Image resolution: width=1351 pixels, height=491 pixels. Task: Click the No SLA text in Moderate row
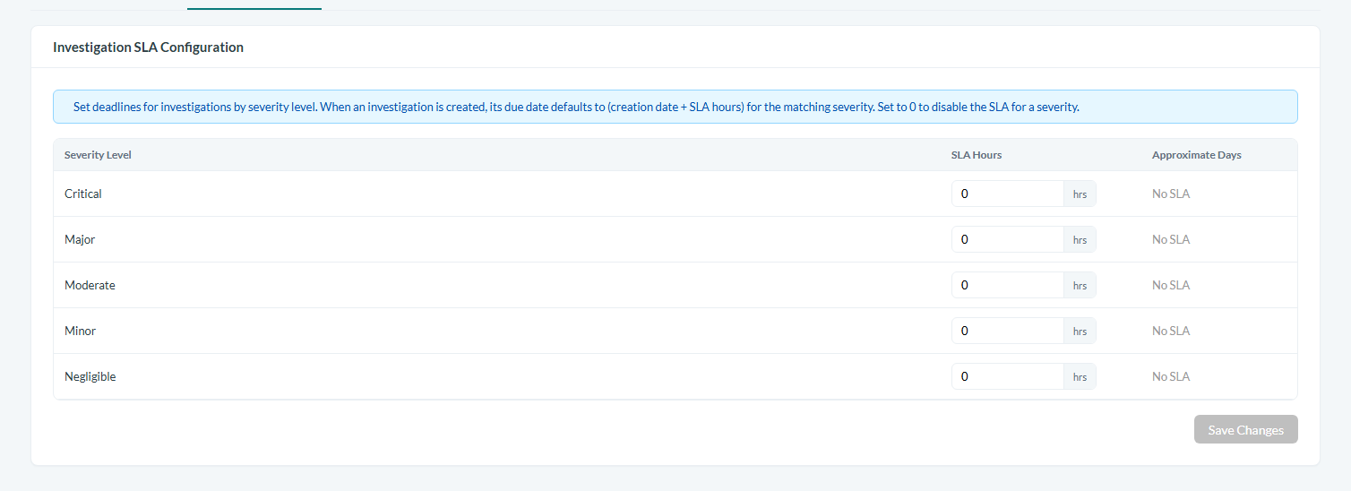(1171, 285)
